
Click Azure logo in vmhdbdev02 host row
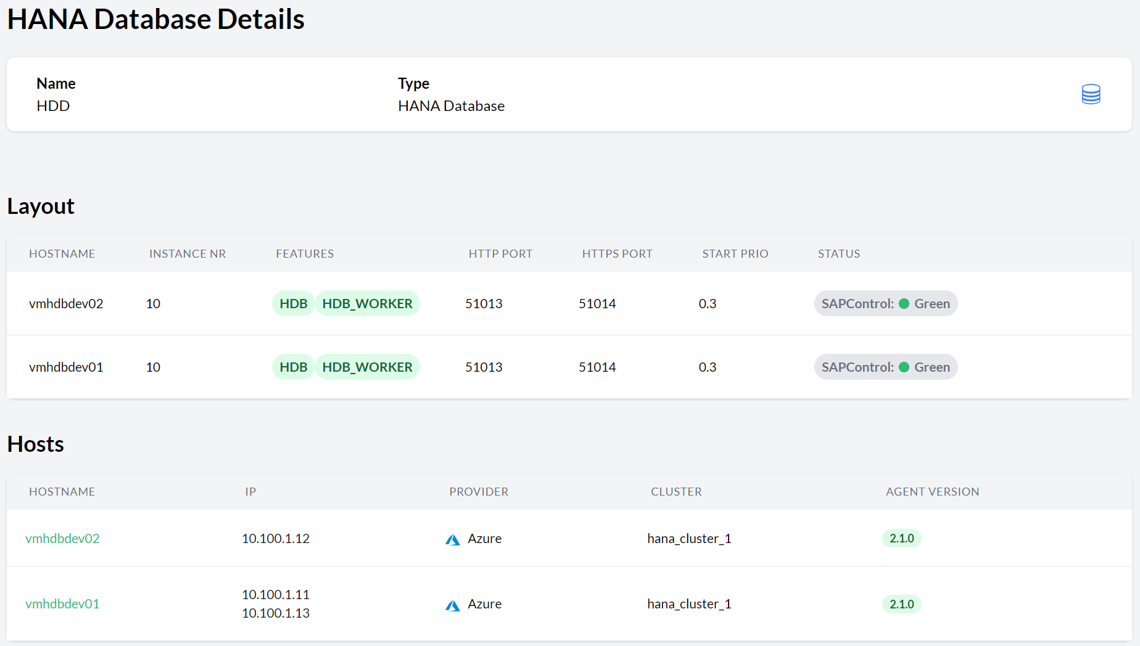(453, 540)
